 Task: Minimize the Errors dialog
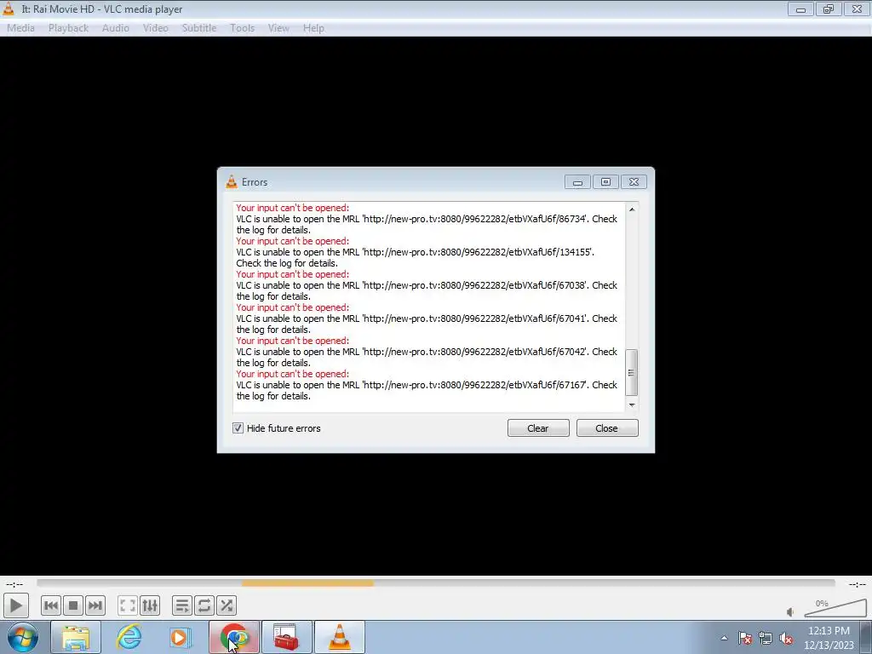click(x=577, y=182)
